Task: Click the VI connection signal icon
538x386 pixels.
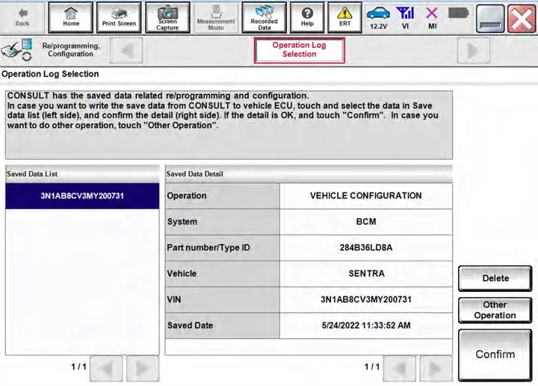Action: 405,17
